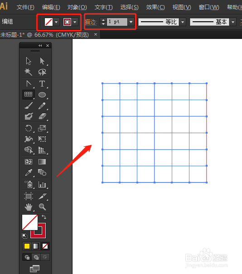Switch to 未标题-1 document tab
The image size is (242, 274).
[44, 35]
